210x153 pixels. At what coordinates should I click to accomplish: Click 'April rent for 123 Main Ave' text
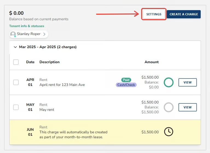click(x=62, y=85)
